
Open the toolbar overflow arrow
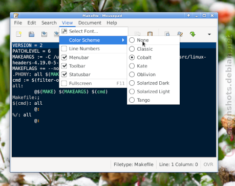point(209,34)
